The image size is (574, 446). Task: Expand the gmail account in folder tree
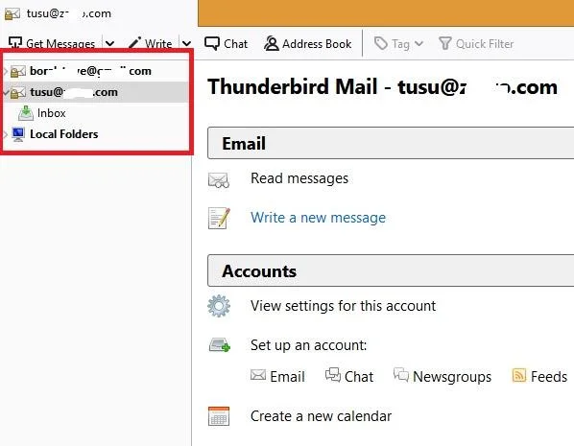6,71
